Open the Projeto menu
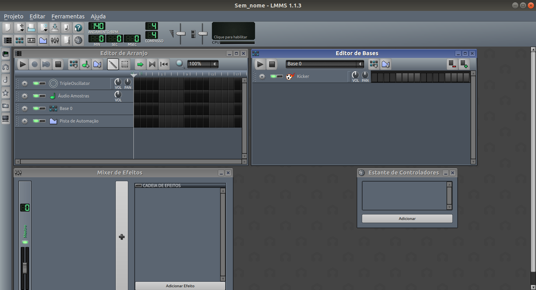The height and width of the screenshot is (290, 536). tap(13, 16)
